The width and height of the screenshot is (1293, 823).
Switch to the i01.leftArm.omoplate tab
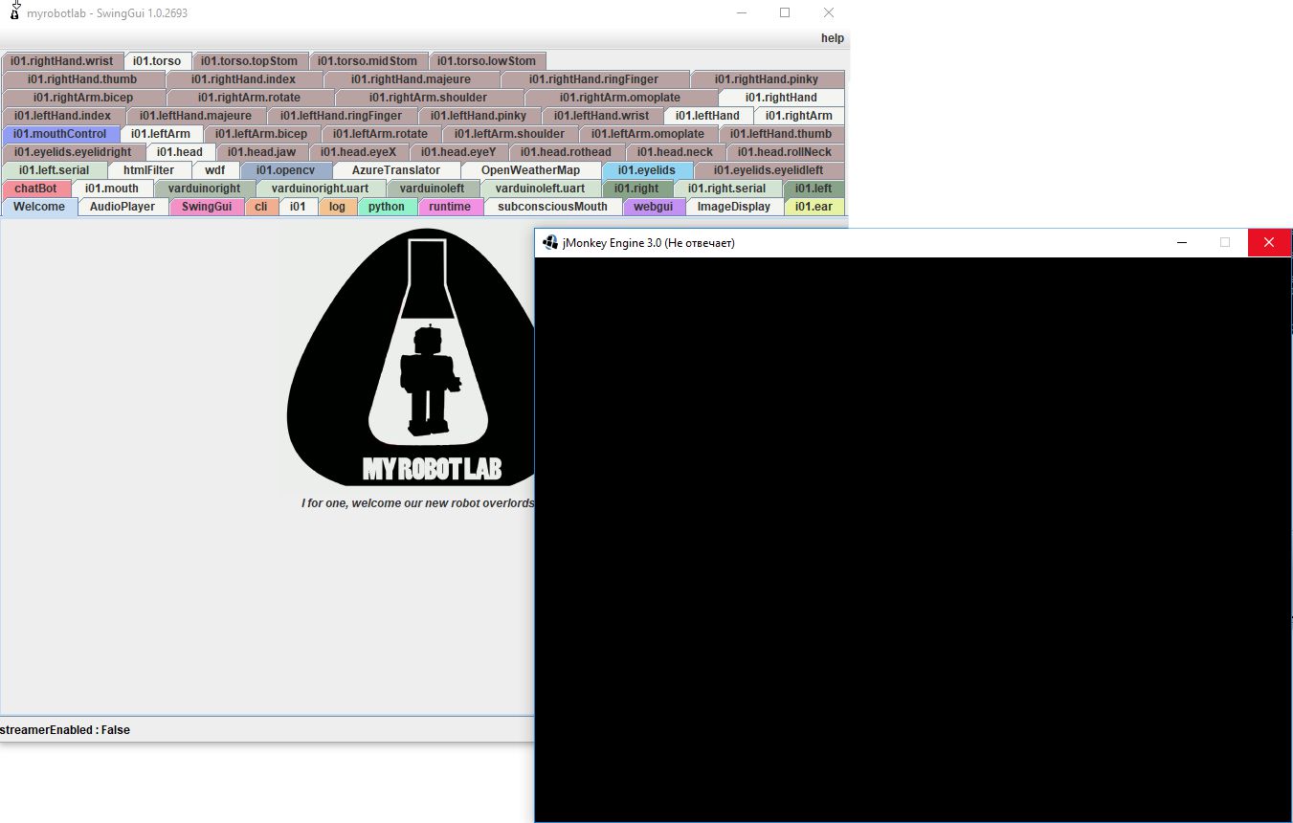pyautogui.click(x=648, y=134)
